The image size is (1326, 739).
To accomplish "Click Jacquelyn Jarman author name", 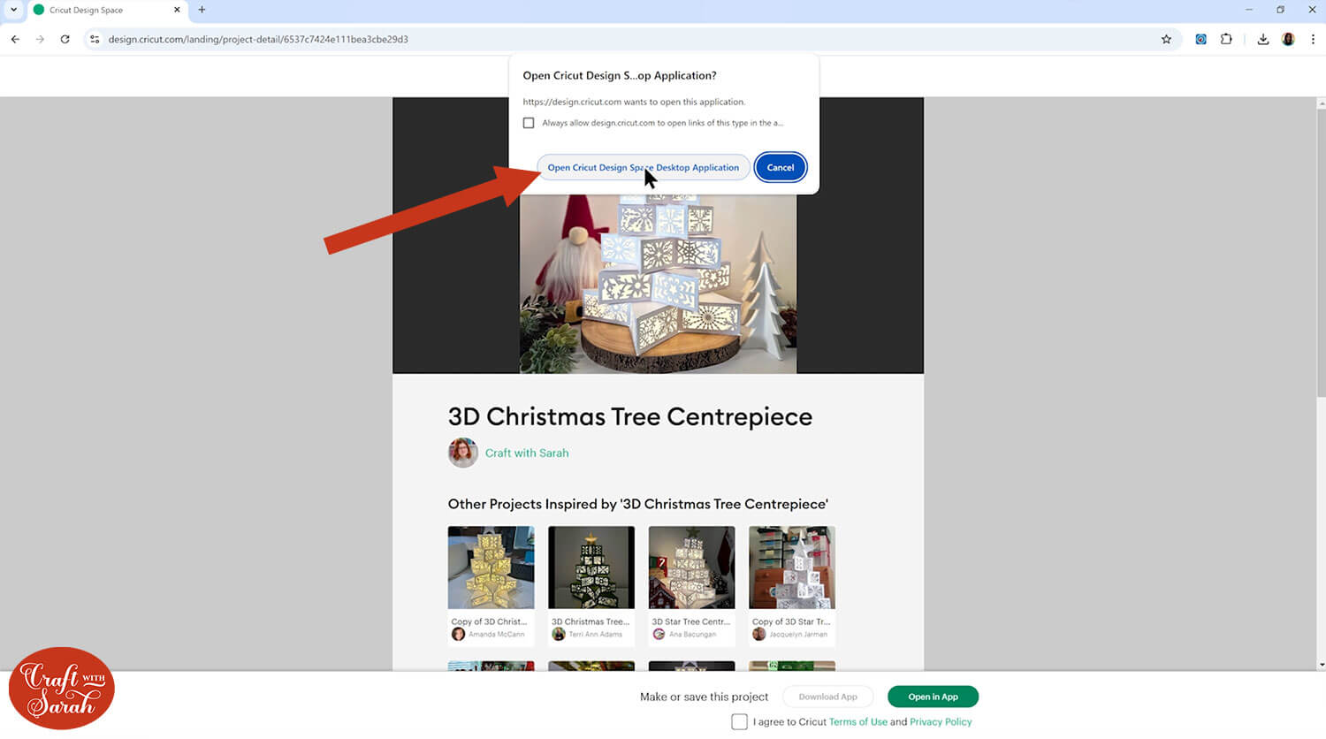I will (798, 635).
